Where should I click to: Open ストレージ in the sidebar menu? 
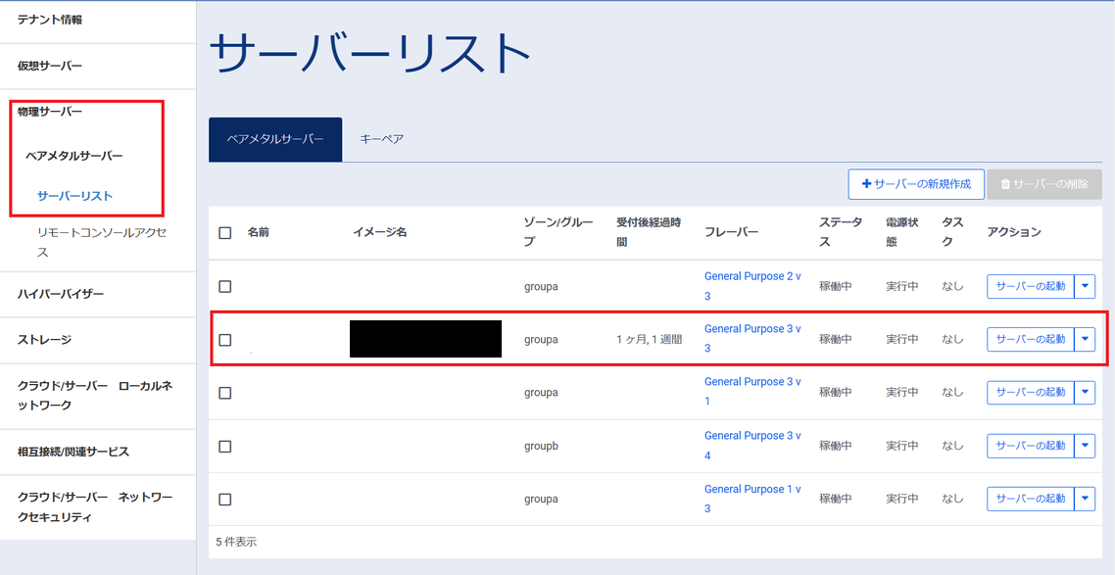click(44, 340)
